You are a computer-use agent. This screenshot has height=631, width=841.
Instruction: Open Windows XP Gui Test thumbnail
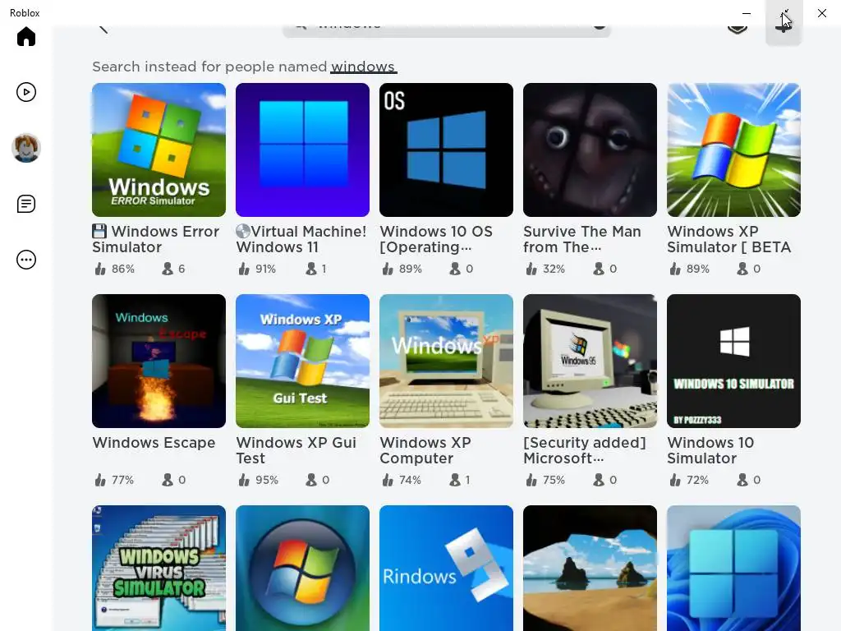302,362
